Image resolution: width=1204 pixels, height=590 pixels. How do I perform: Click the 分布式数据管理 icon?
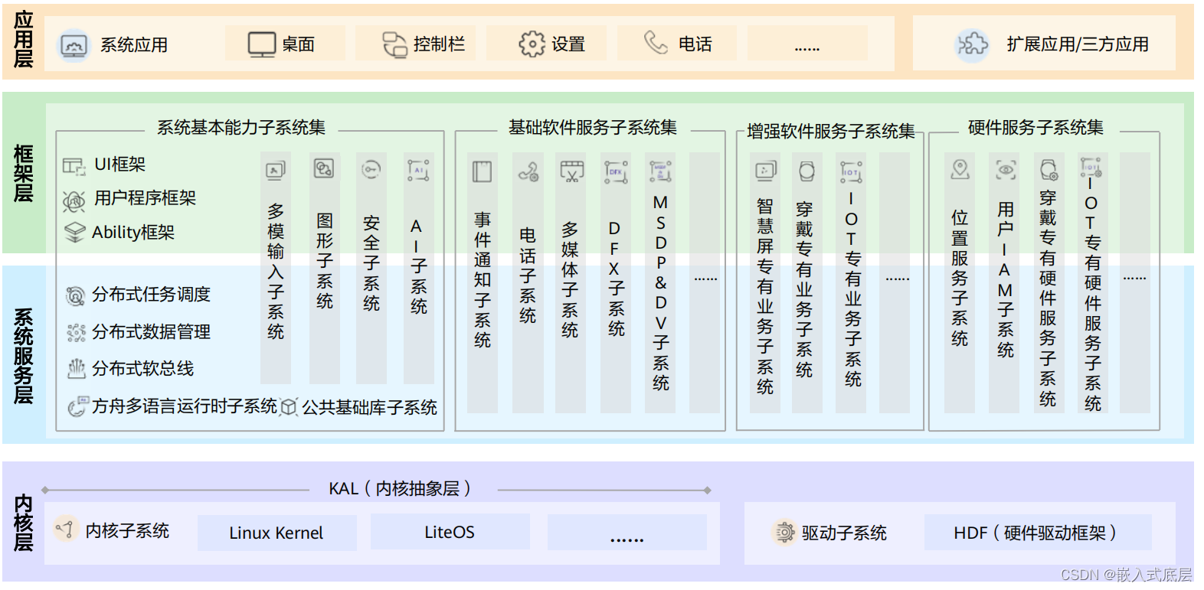76,332
